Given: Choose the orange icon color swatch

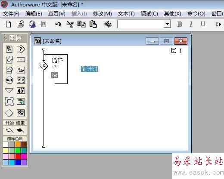Looking at the screenshot, I should click(18, 144).
